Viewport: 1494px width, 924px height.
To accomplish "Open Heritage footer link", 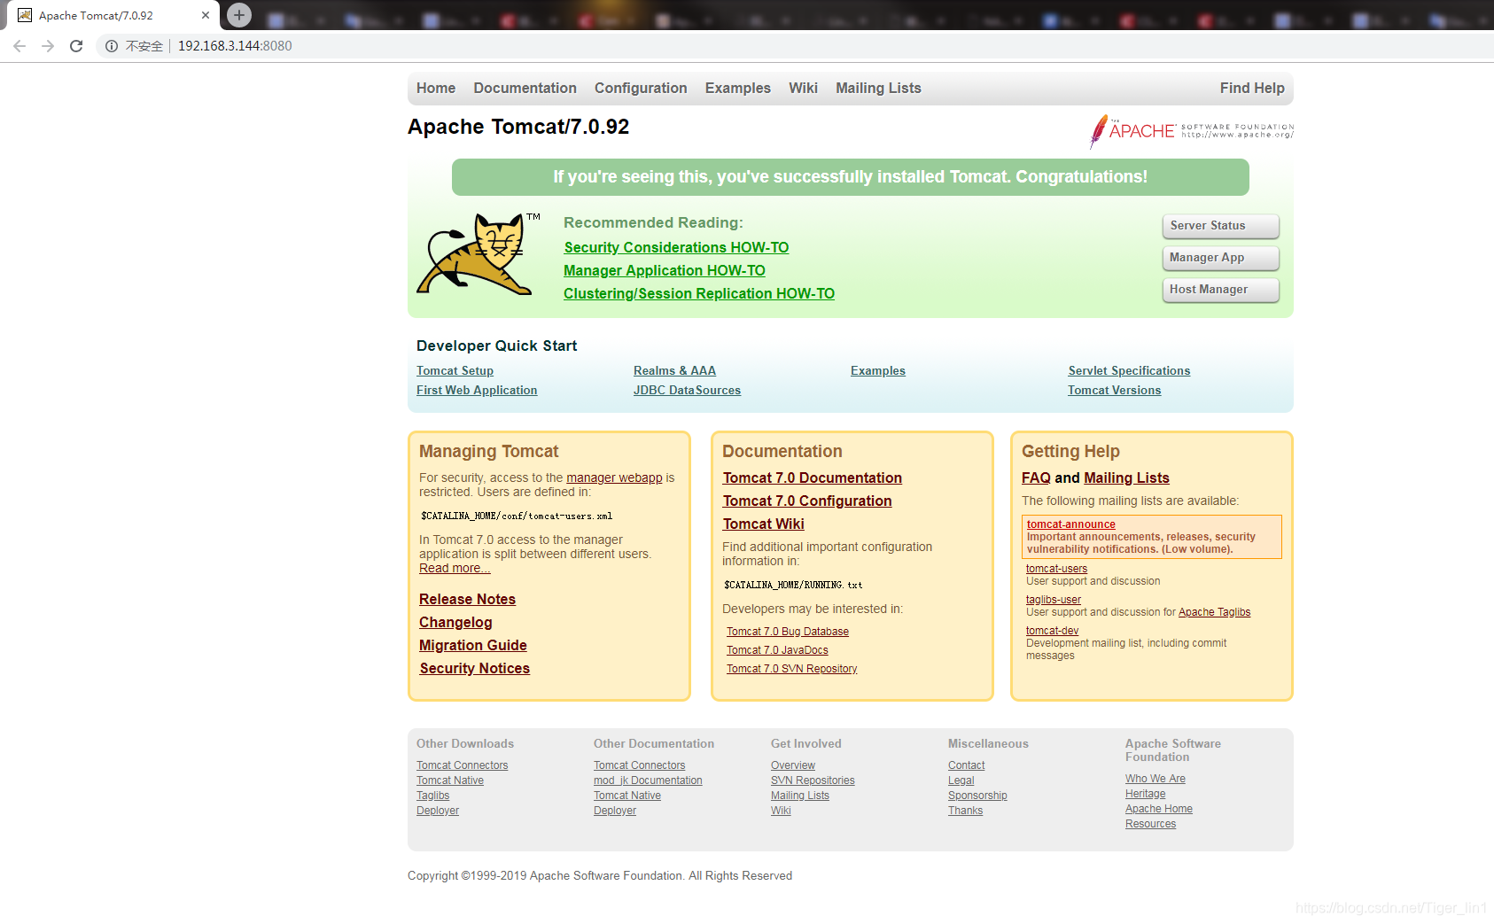I will point(1146,794).
